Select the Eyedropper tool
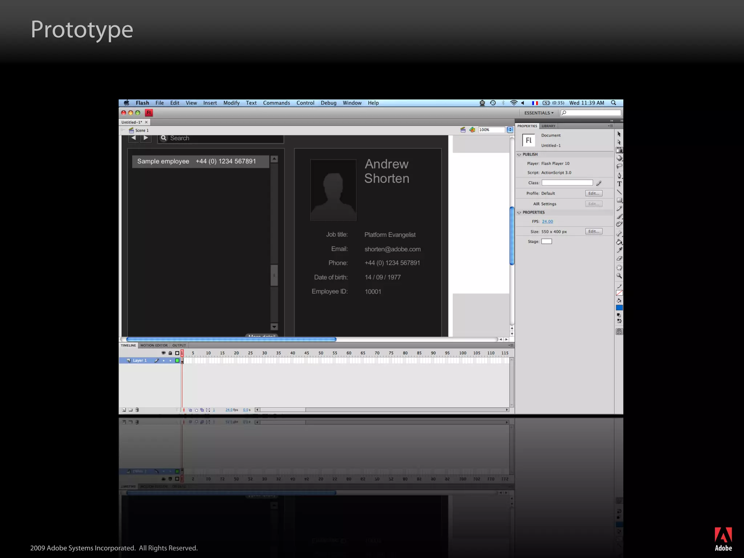Screen dimensions: 744x558 619,250
